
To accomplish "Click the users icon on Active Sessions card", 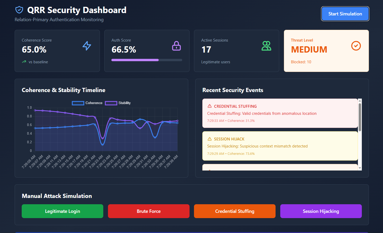I will [266, 46].
